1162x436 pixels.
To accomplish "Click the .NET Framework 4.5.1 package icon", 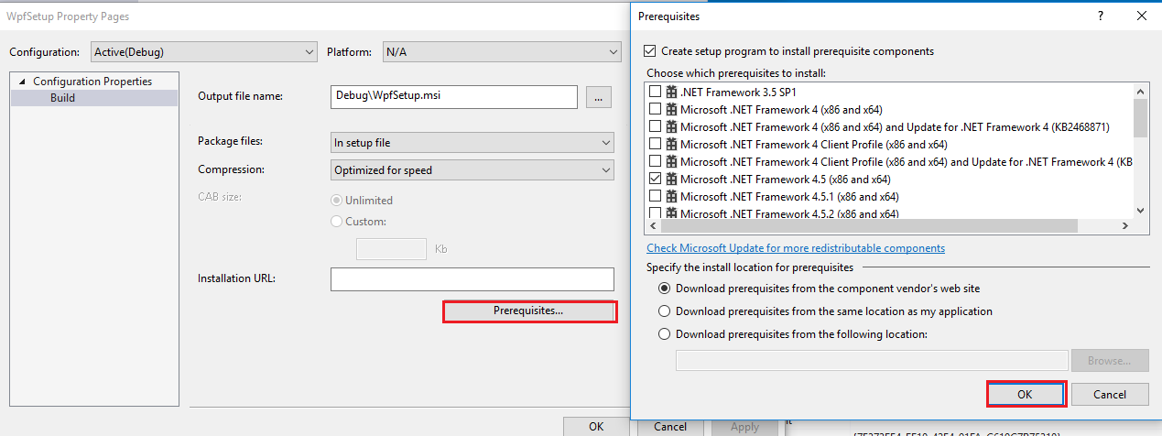I will coord(671,196).
